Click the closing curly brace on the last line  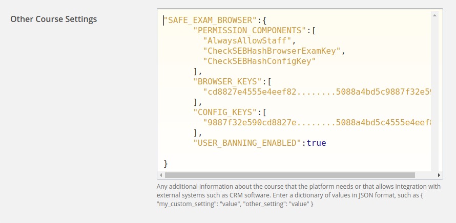click(166, 164)
